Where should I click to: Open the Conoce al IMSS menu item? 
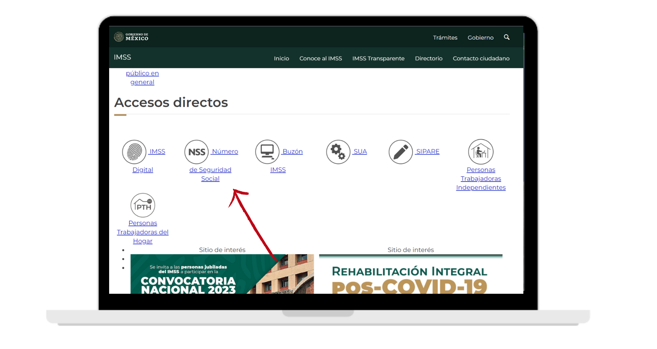point(320,58)
